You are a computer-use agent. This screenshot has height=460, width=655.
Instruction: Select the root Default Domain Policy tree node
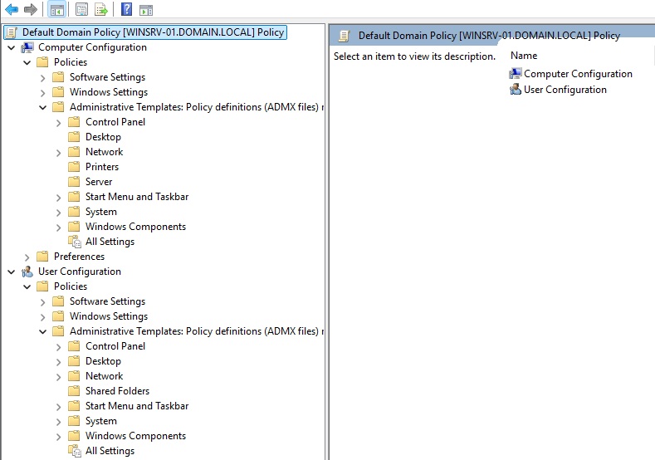click(x=153, y=32)
